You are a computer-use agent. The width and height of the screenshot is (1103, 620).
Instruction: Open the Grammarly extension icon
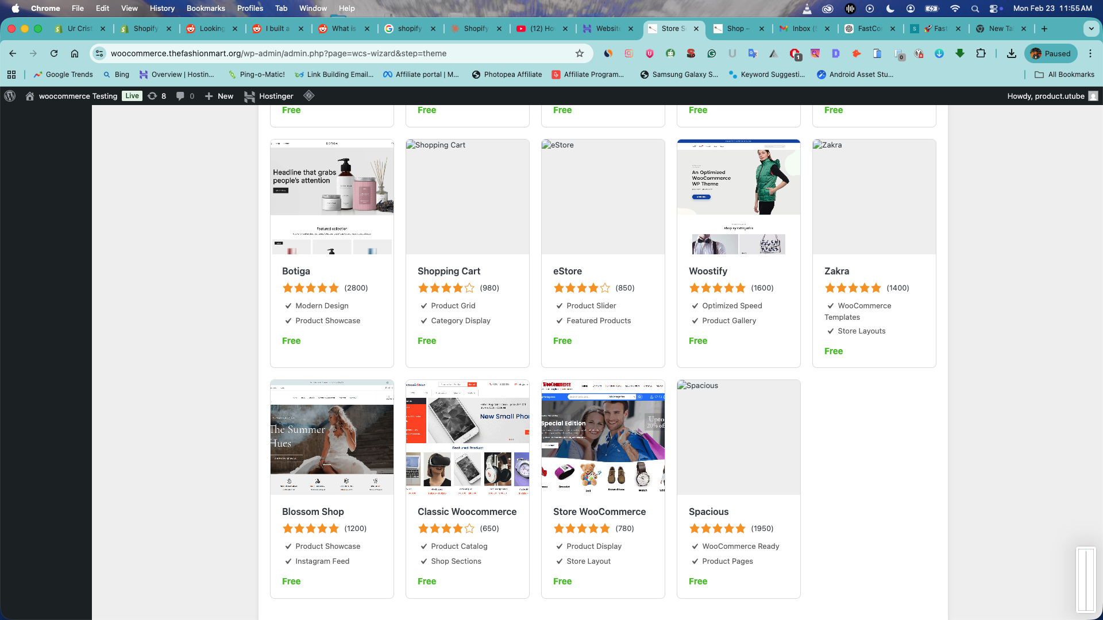click(712, 53)
